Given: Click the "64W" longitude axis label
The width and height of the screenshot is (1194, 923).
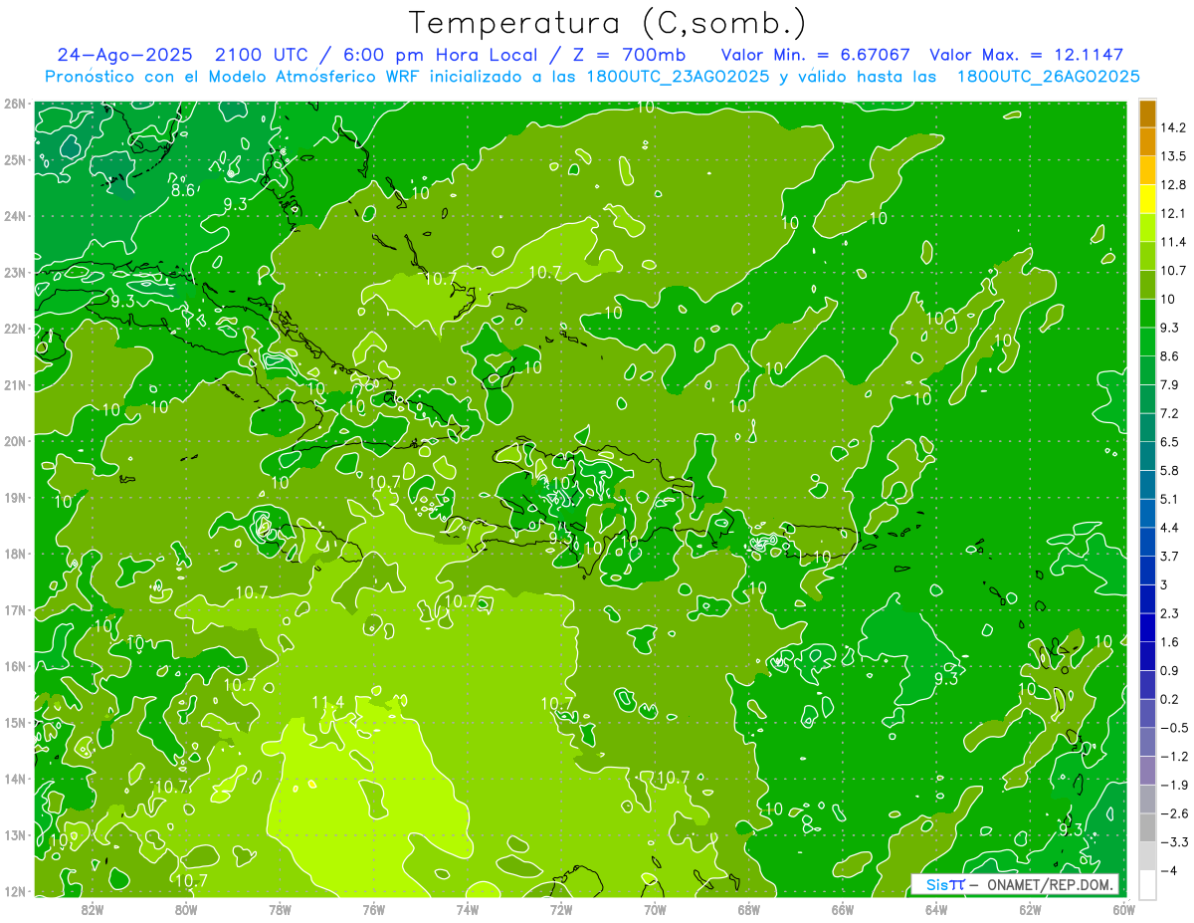Looking at the screenshot, I should tap(936, 909).
